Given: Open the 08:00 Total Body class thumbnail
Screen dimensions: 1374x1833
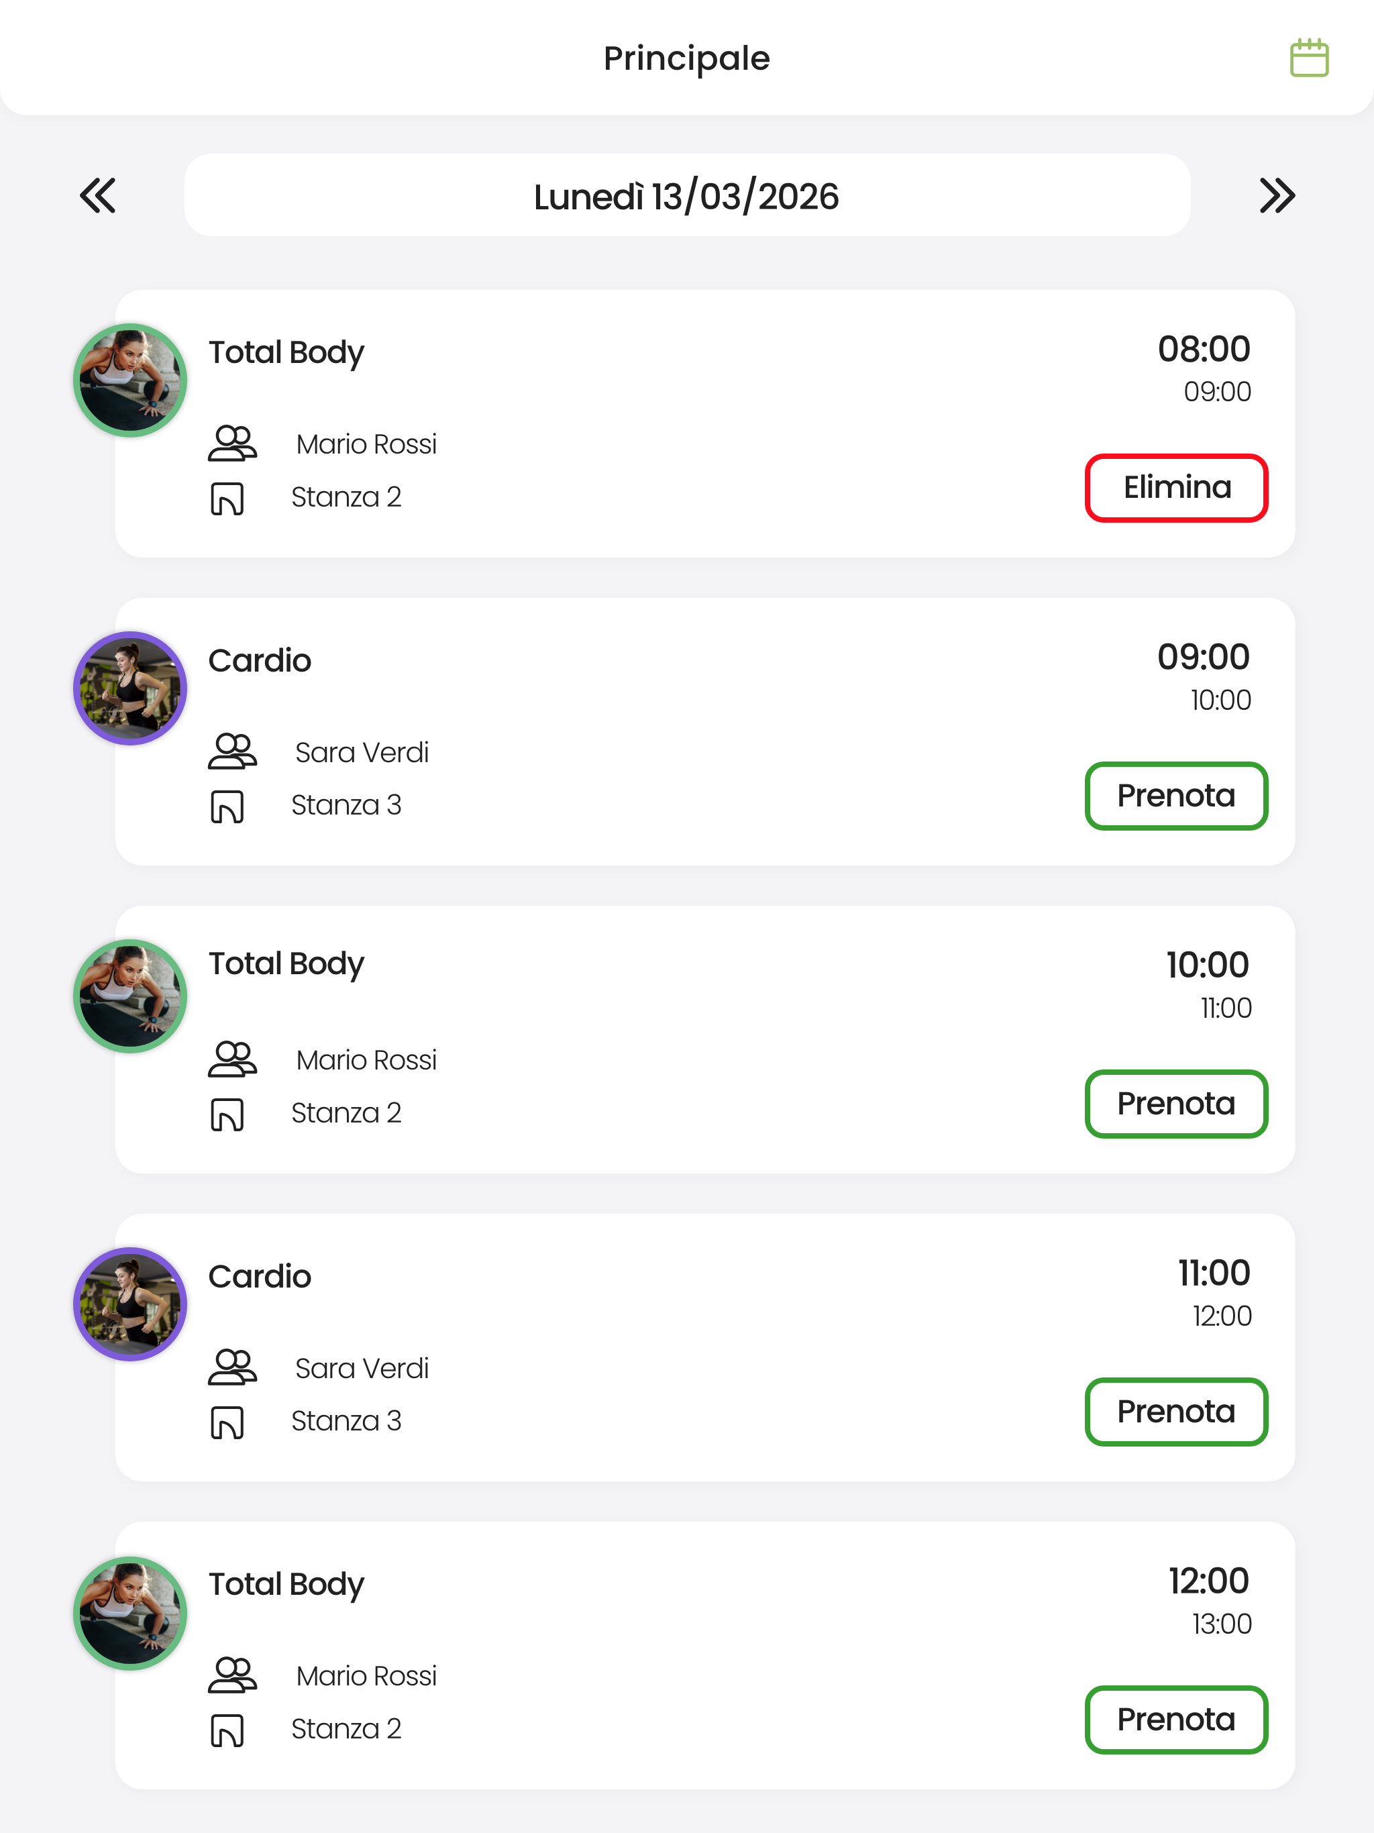Looking at the screenshot, I should pos(130,380).
